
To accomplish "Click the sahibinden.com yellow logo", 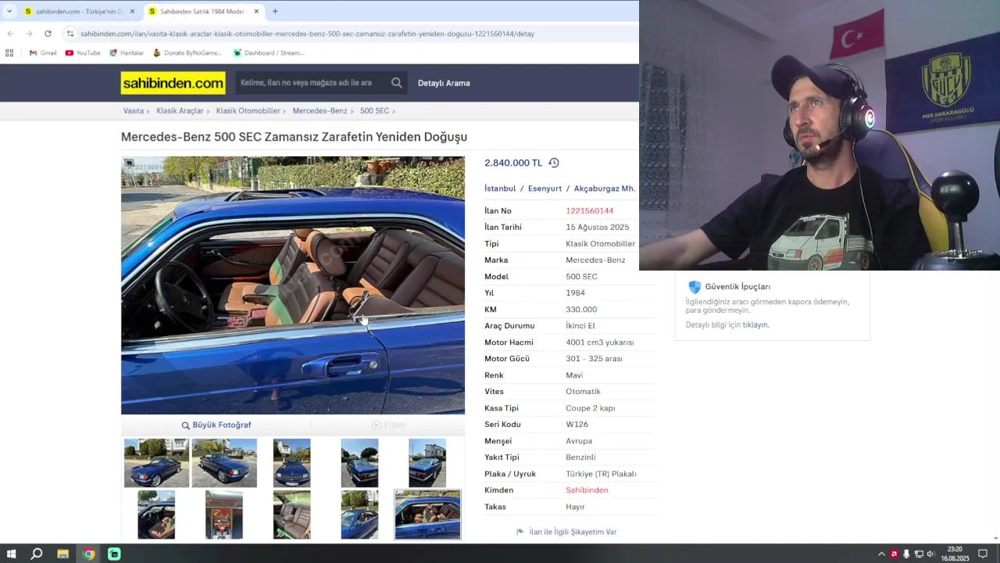I will pyautogui.click(x=173, y=83).
